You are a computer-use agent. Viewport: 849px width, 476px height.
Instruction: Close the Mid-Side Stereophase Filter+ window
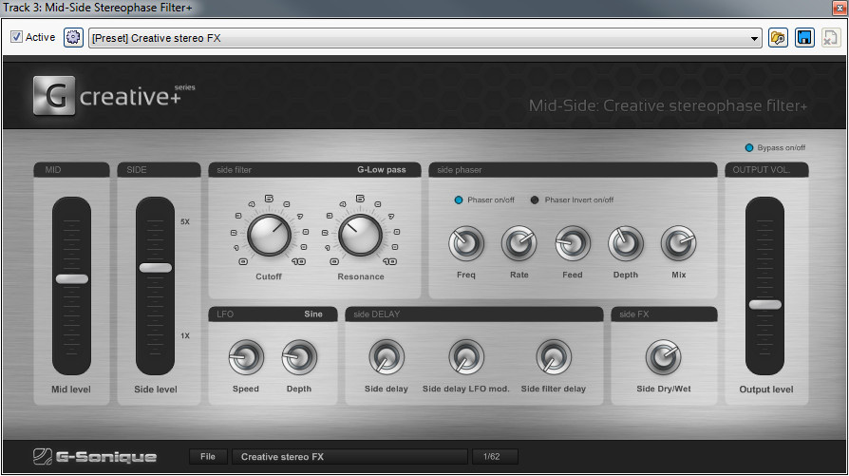click(x=840, y=8)
